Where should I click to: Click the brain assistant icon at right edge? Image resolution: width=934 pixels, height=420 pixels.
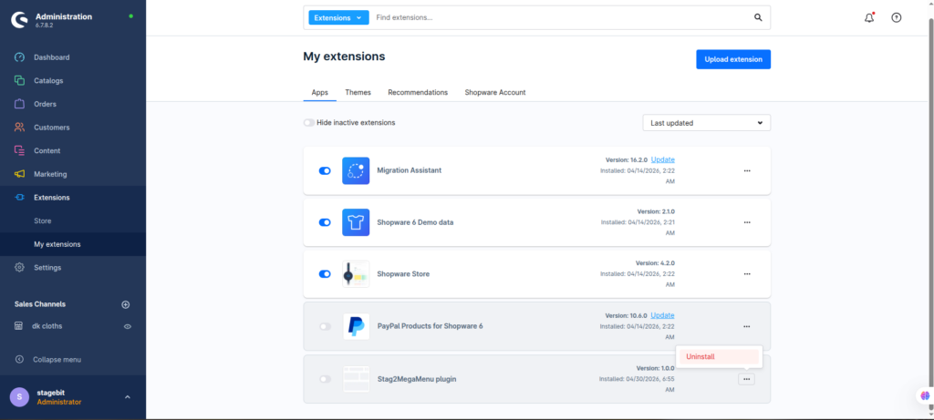(x=925, y=395)
